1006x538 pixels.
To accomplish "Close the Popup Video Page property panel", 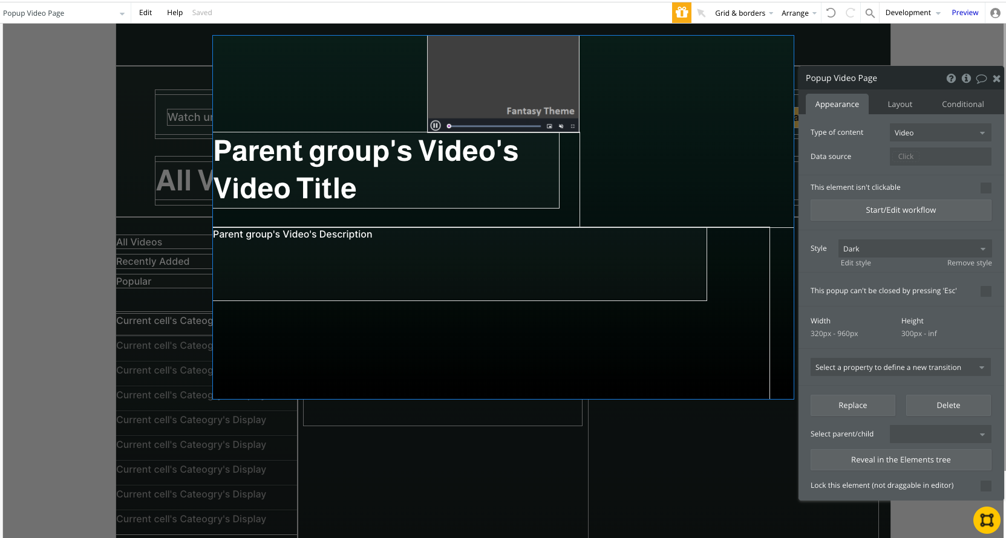I will 996,79.
